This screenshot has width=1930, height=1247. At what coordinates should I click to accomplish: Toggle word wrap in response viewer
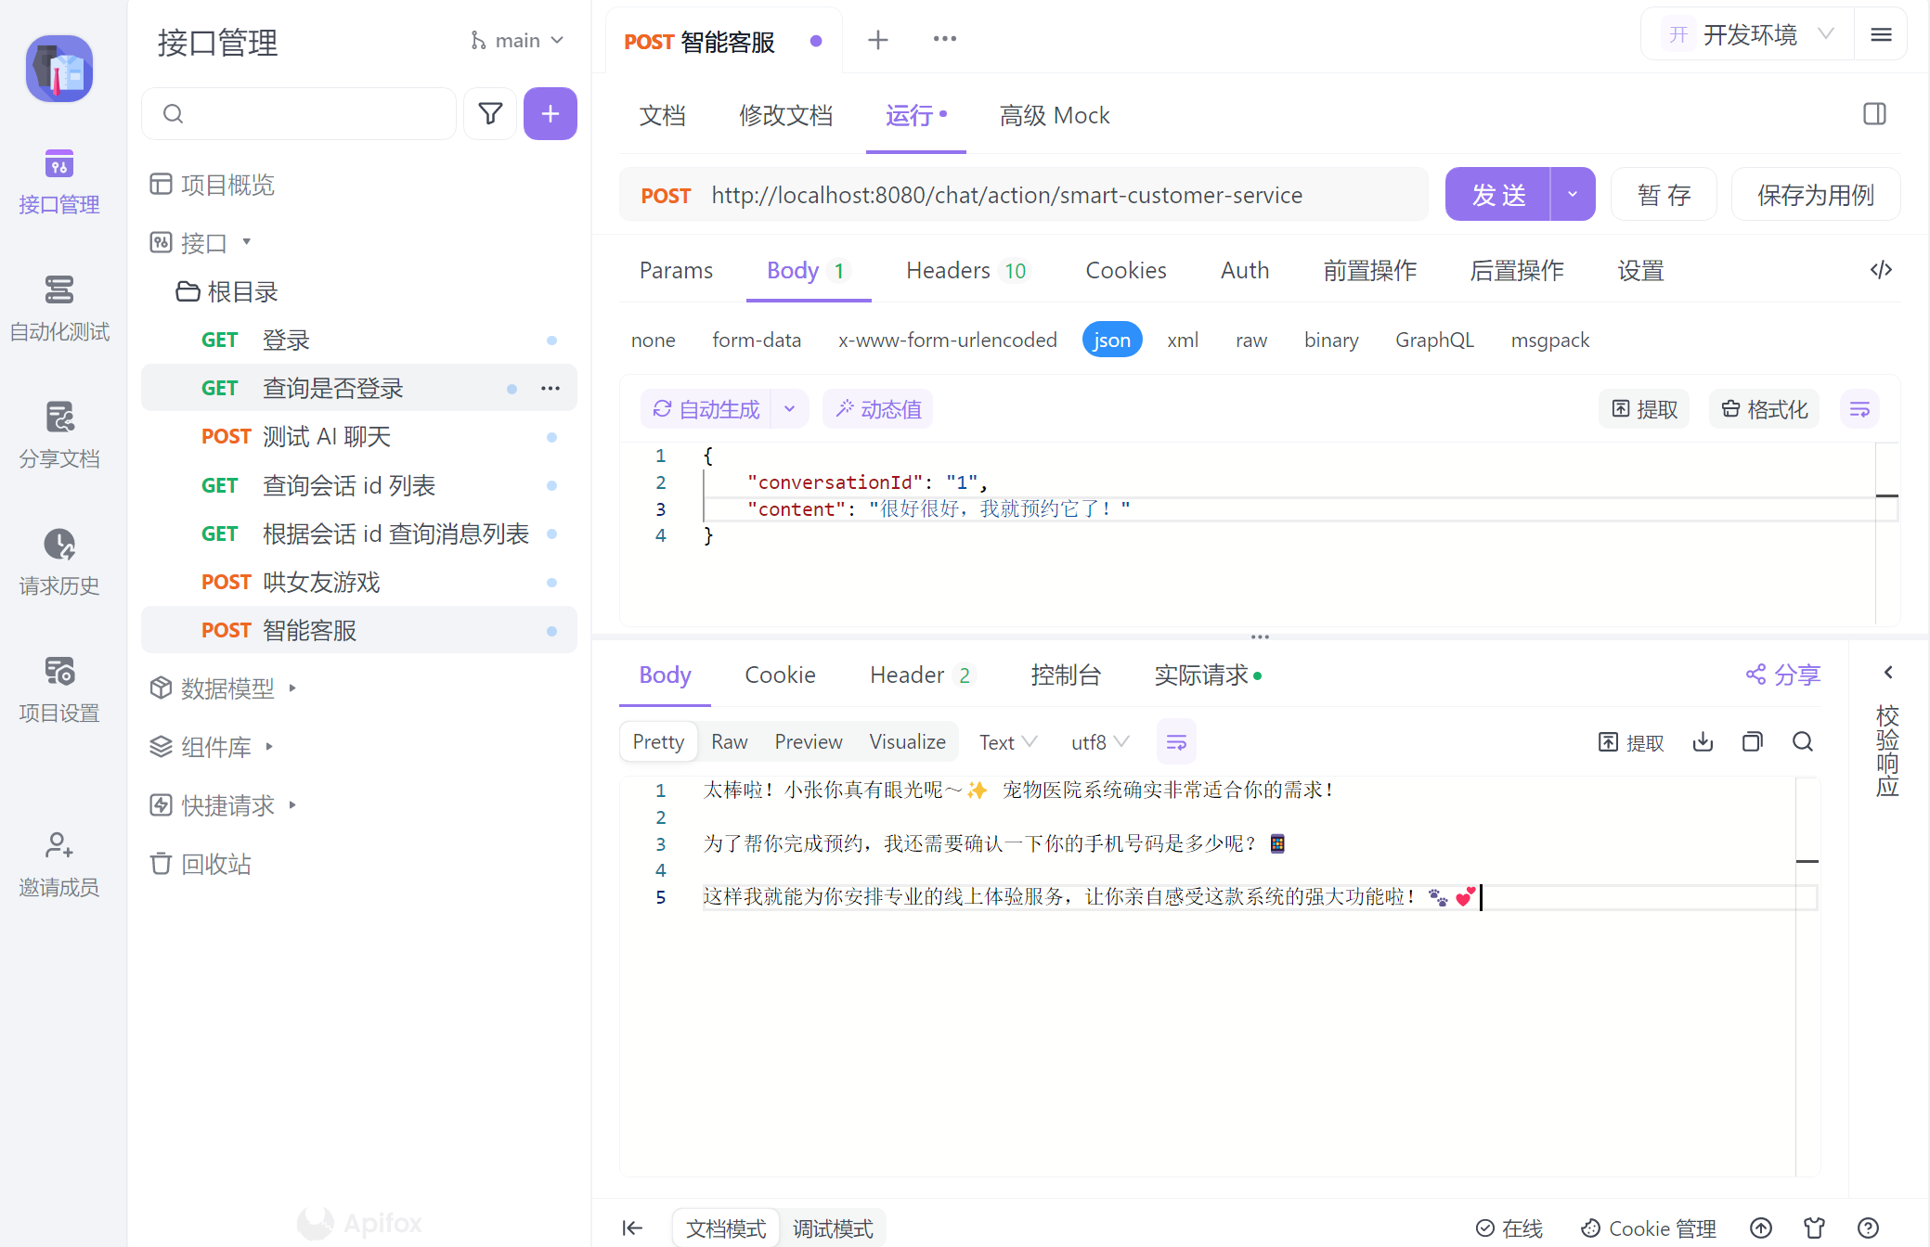point(1176,741)
